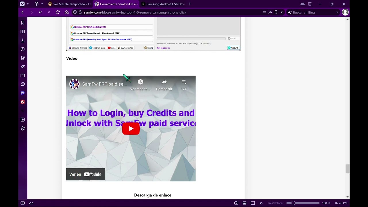
Task: Go to the home page
Action: [x=67, y=12]
